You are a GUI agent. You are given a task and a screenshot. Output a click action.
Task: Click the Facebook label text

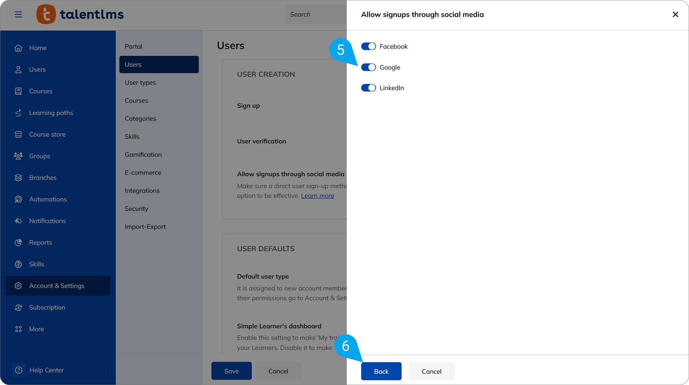[394, 46]
